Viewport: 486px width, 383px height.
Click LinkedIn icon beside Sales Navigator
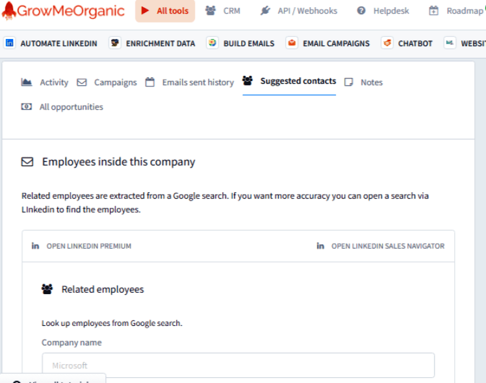pos(320,246)
